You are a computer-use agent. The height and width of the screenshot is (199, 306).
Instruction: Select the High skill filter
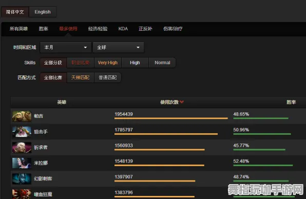(135, 63)
